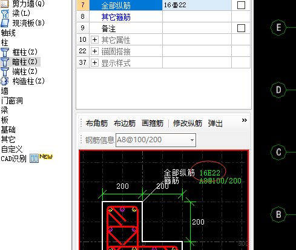
Task: Click the 构造柱(Z) icon
Action: pos(5,81)
